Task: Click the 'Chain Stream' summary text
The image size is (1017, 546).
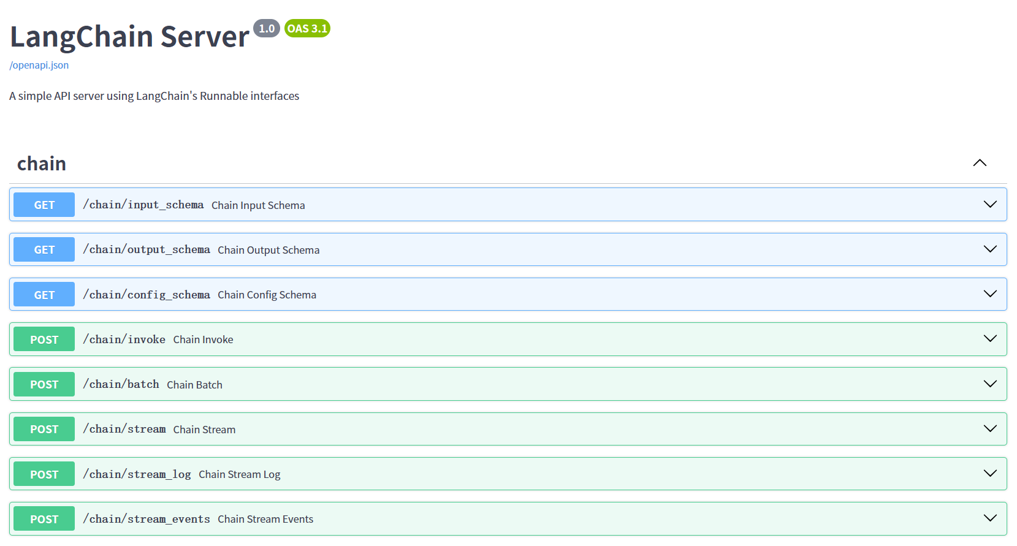Action: click(x=204, y=430)
